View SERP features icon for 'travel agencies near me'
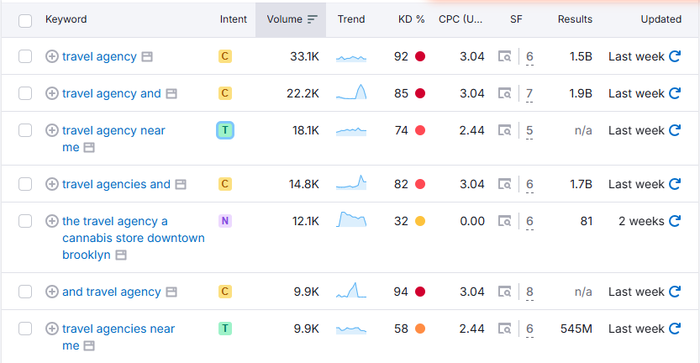Image resolution: width=700 pixels, height=363 pixels. 504,329
